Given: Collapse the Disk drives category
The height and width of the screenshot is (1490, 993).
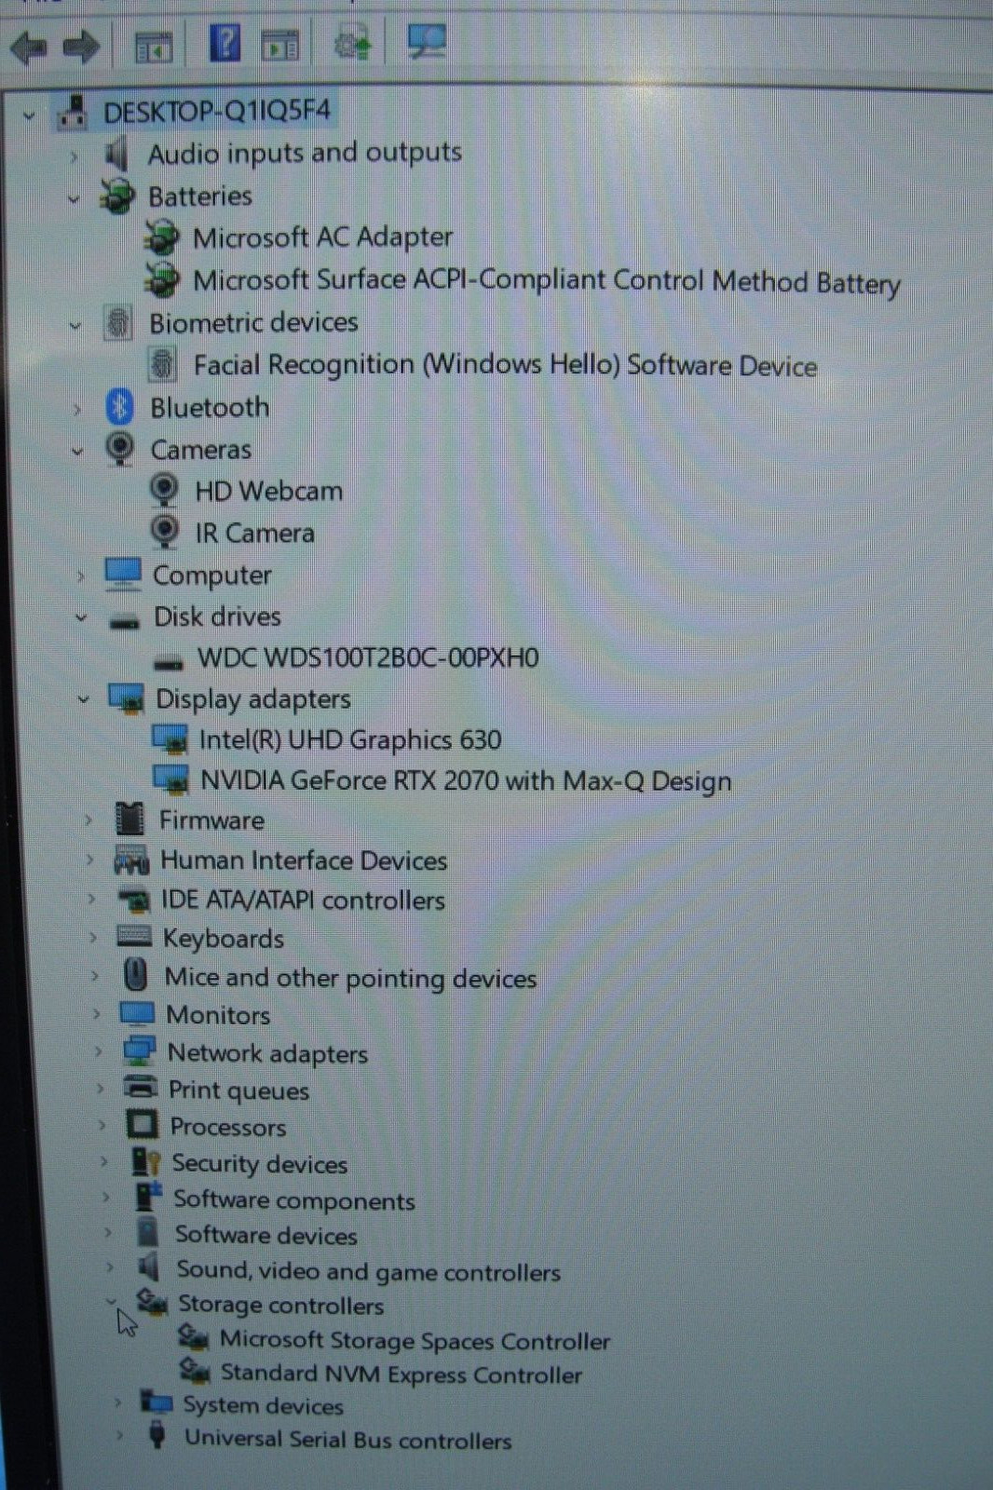Looking at the screenshot, I should [x=82, y=617].
